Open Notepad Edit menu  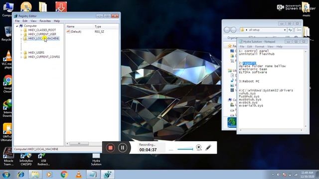click(x=250, y=47)
